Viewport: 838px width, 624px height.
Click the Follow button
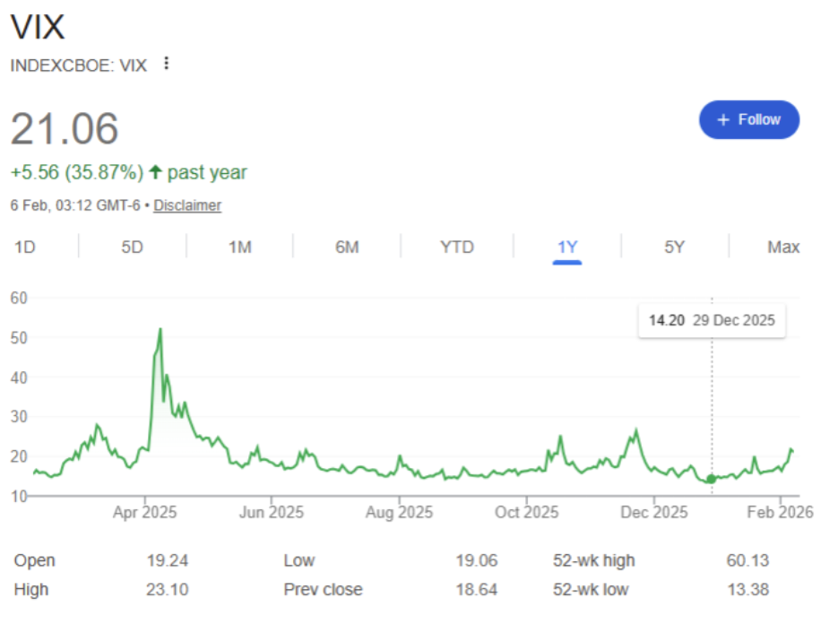pyautogui.click(x=748, y=120)
